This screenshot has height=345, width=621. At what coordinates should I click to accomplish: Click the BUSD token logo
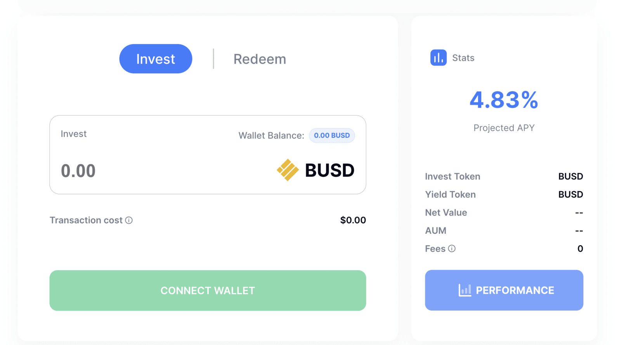[x=288, y=170]
